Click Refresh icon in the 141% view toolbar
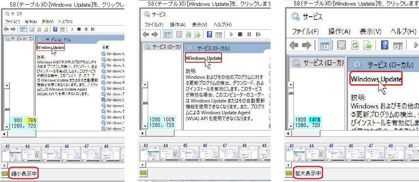419x182 pixels. click(355, 45)
